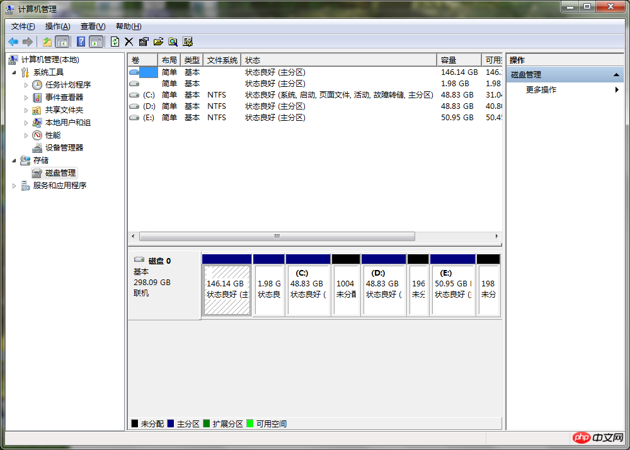Click the last toolbar settings icon
Viewport: 630px width, 450px height.
tap(188, 42)
